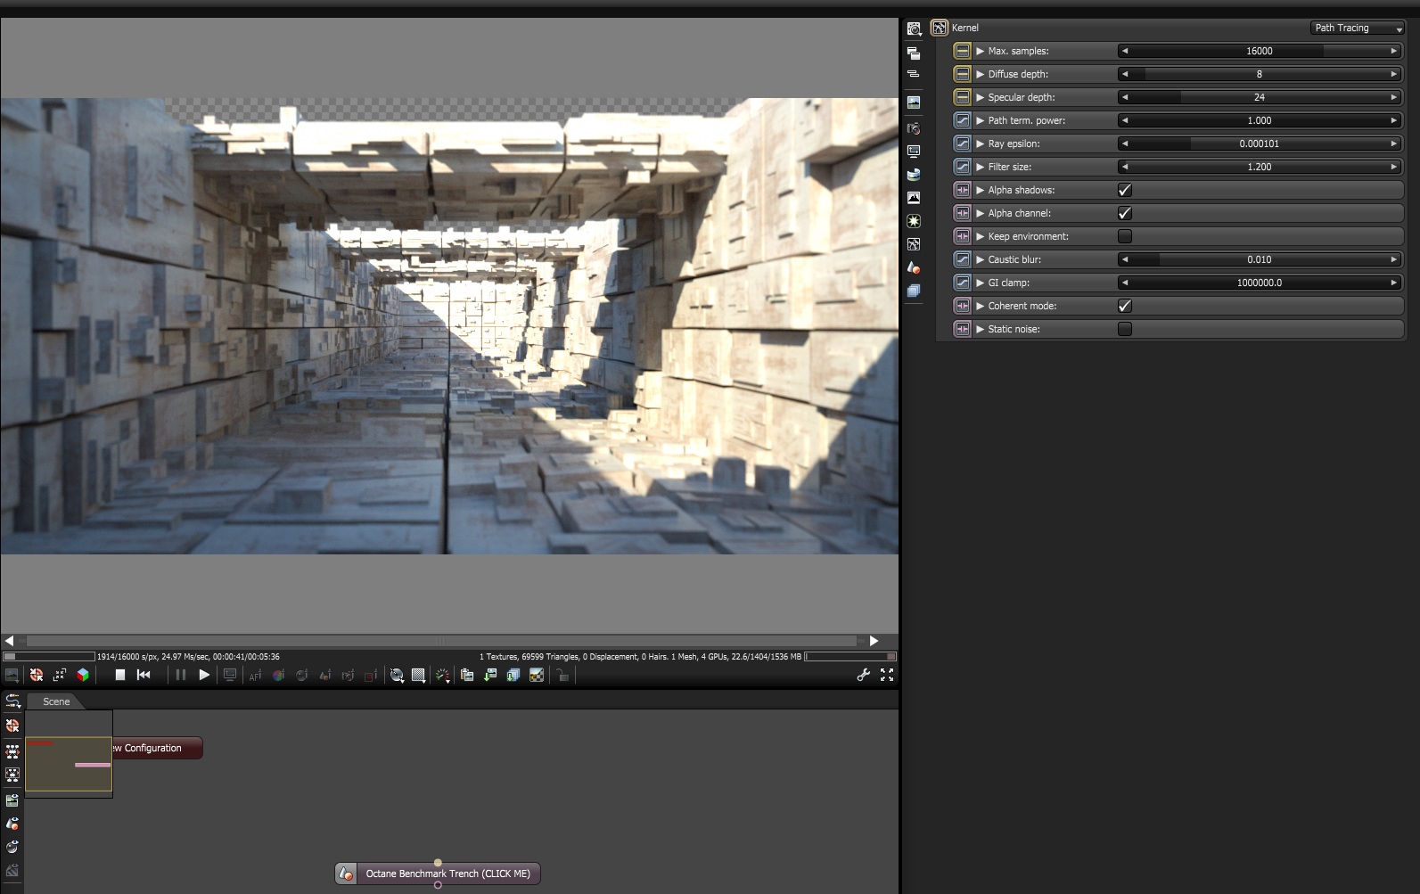This screenshot has width=1420, height=894.
Task: Enable the Static noise checkbox
Action: pyautogui.click(x=1125, y=329)
